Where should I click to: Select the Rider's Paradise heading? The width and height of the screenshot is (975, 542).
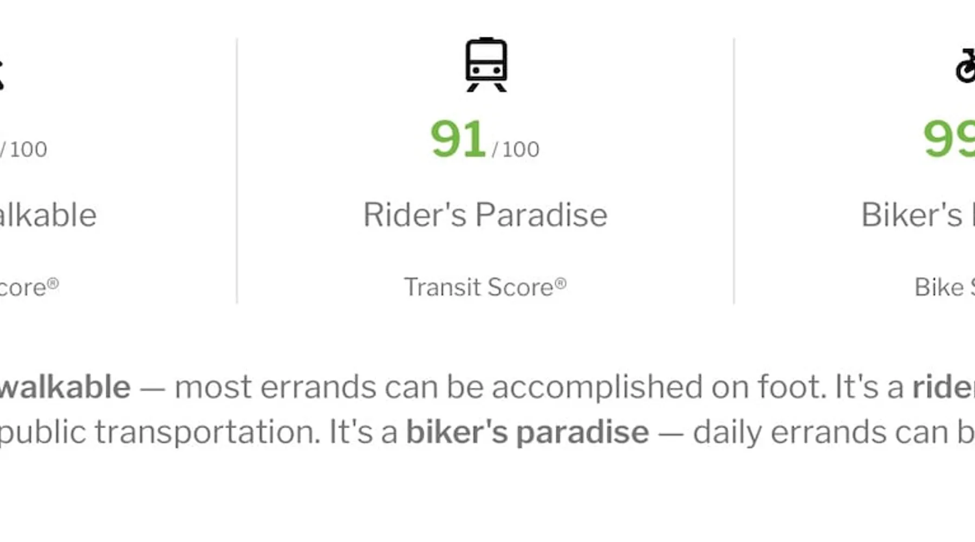click(485, 215)
